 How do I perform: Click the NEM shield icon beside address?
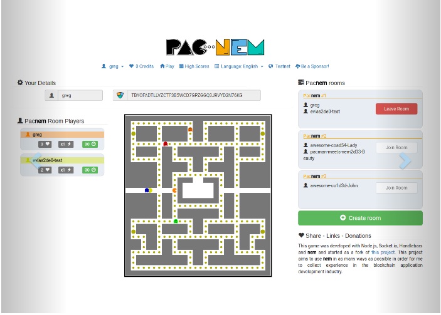[x=120, y=95]
